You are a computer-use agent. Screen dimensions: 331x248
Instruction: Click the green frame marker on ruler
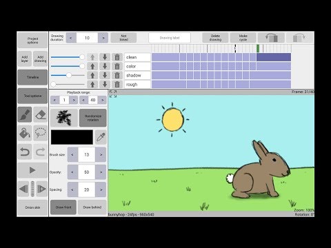258,48
